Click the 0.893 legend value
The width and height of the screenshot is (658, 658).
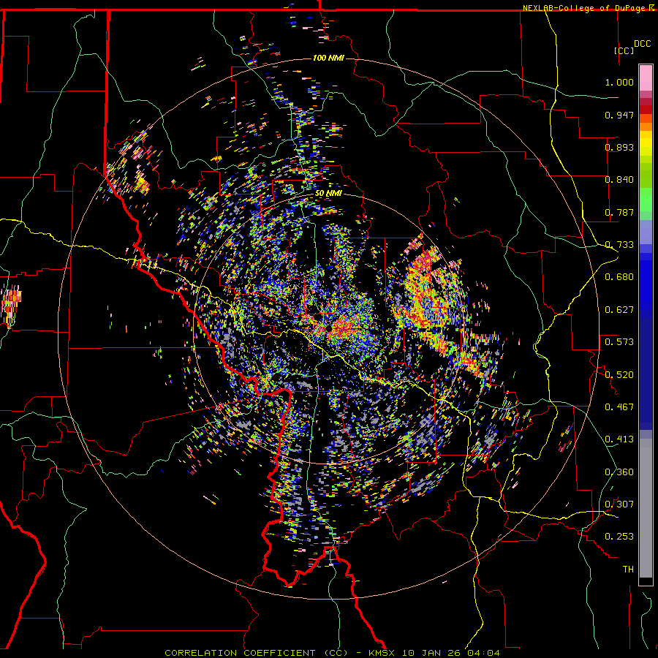(619, 147)
